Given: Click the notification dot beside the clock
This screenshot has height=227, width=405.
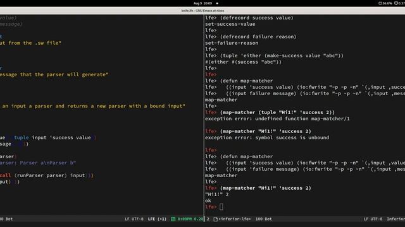Looking at the screenshot, I should (217, 3).
